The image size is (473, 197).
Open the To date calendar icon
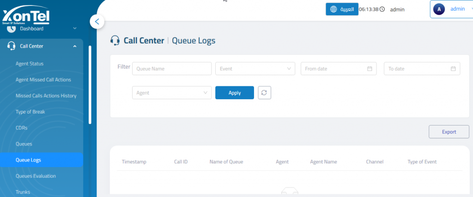tap(453, 69)
